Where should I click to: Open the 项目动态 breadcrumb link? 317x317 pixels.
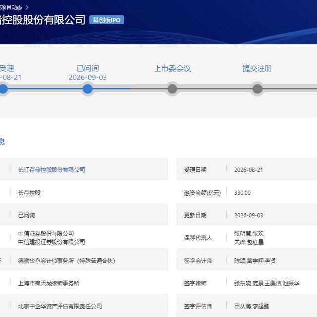click(11, 8)
